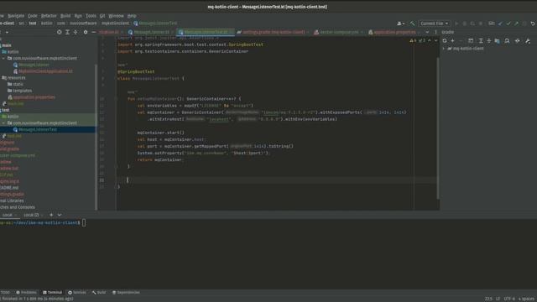The image size is (537, 302).
Task: Open the Build menu
Action: click(65, 16)
